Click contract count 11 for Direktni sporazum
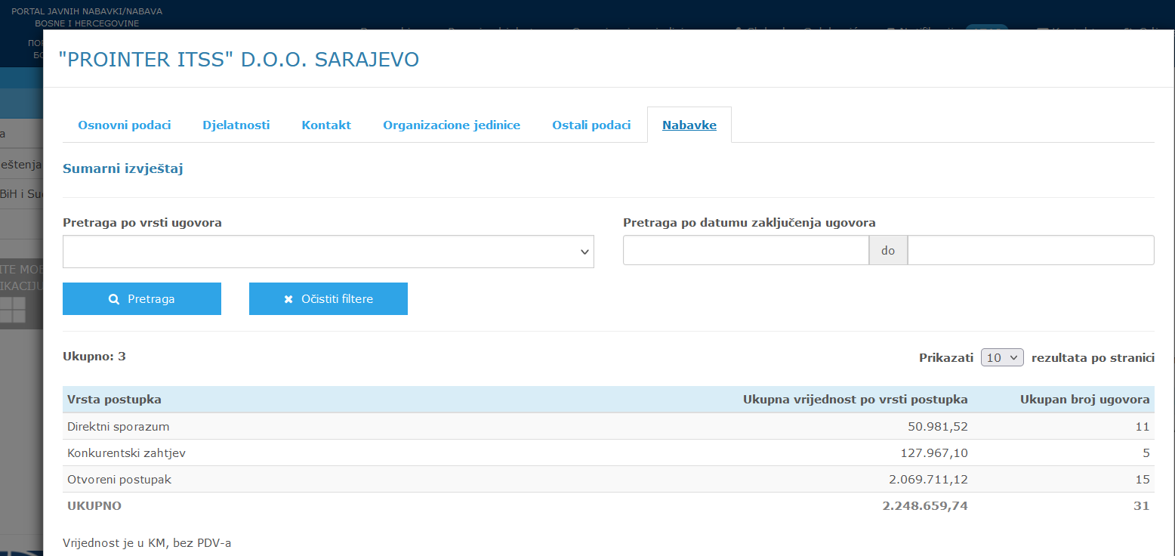 click(1143, 426)
